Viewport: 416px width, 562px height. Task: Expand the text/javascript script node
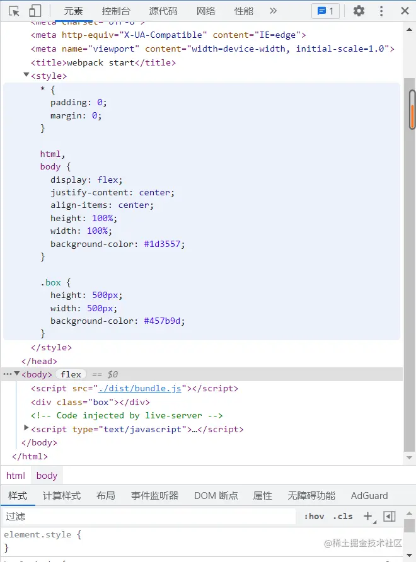click(x=26, y=428)
